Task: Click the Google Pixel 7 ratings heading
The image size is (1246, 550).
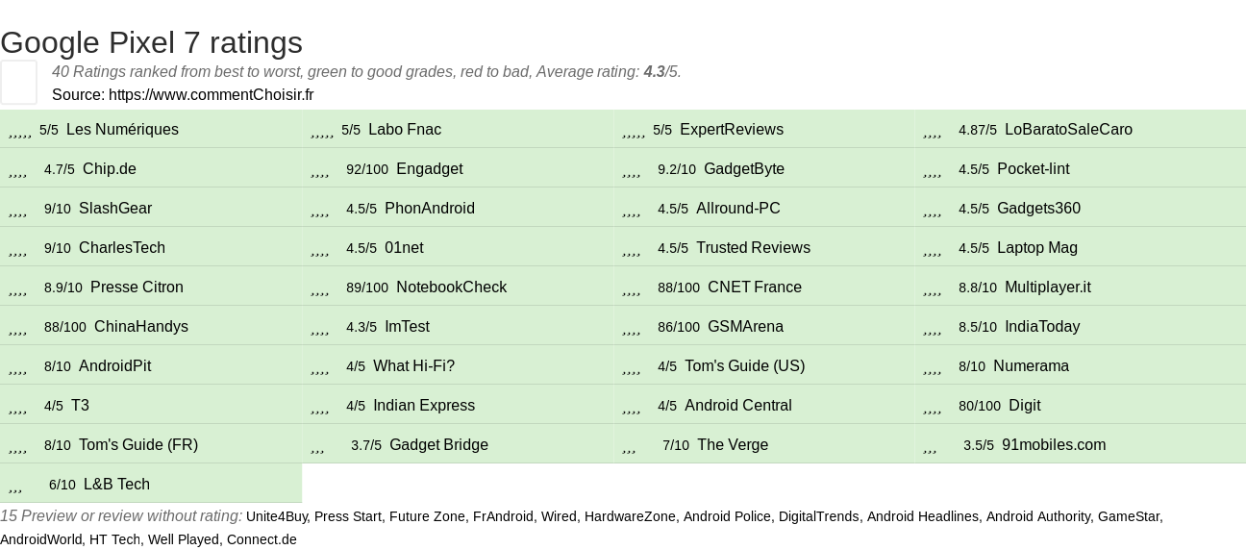Action: click(x=151, y=42)
